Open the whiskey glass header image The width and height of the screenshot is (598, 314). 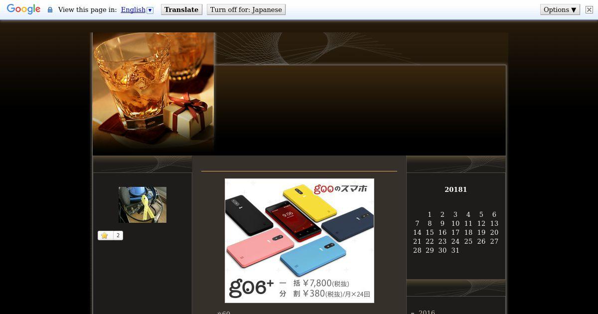tap(153, 94)
